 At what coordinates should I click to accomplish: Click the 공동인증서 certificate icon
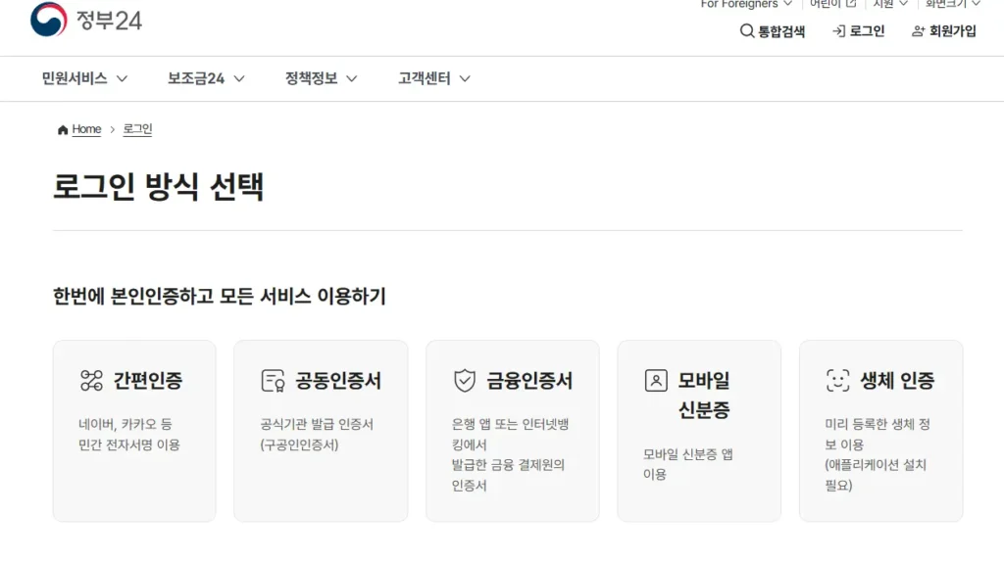coord(273,381)
